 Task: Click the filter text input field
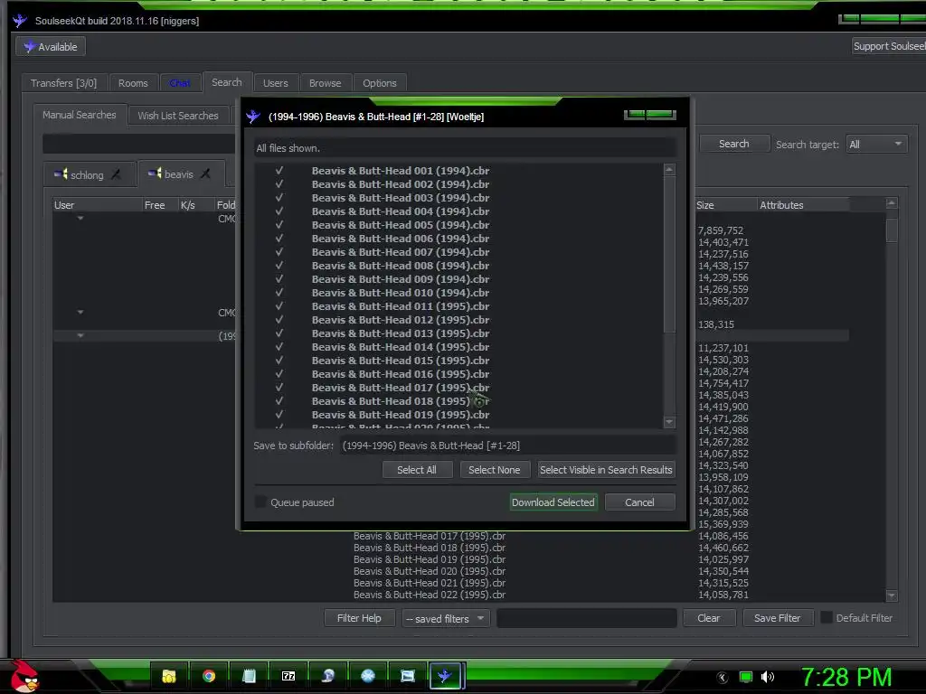(x=587, y=618)
